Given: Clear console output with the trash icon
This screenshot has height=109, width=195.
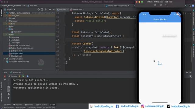Looking at the screenshot, I should click(x=9, y=98).
